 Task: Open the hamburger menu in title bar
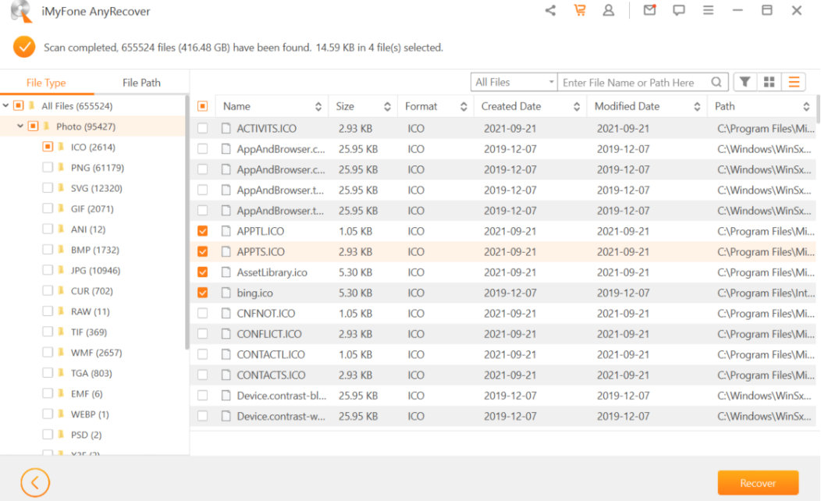pos(709,10)
